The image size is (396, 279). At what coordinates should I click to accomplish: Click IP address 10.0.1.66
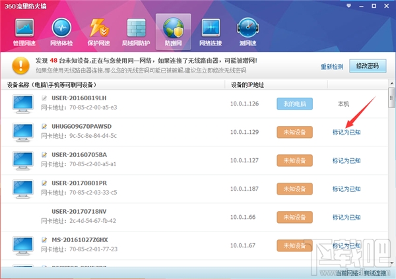pos(243,217)
